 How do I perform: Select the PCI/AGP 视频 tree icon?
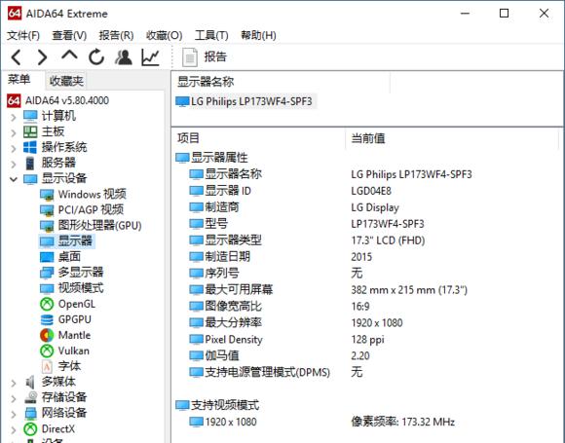pos(47,210)
